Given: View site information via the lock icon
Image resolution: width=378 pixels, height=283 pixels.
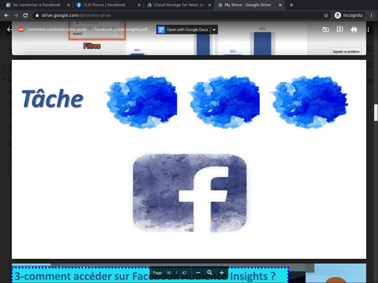Looking at the screenshot, I should pyautogui.click(x=37, y=15).
